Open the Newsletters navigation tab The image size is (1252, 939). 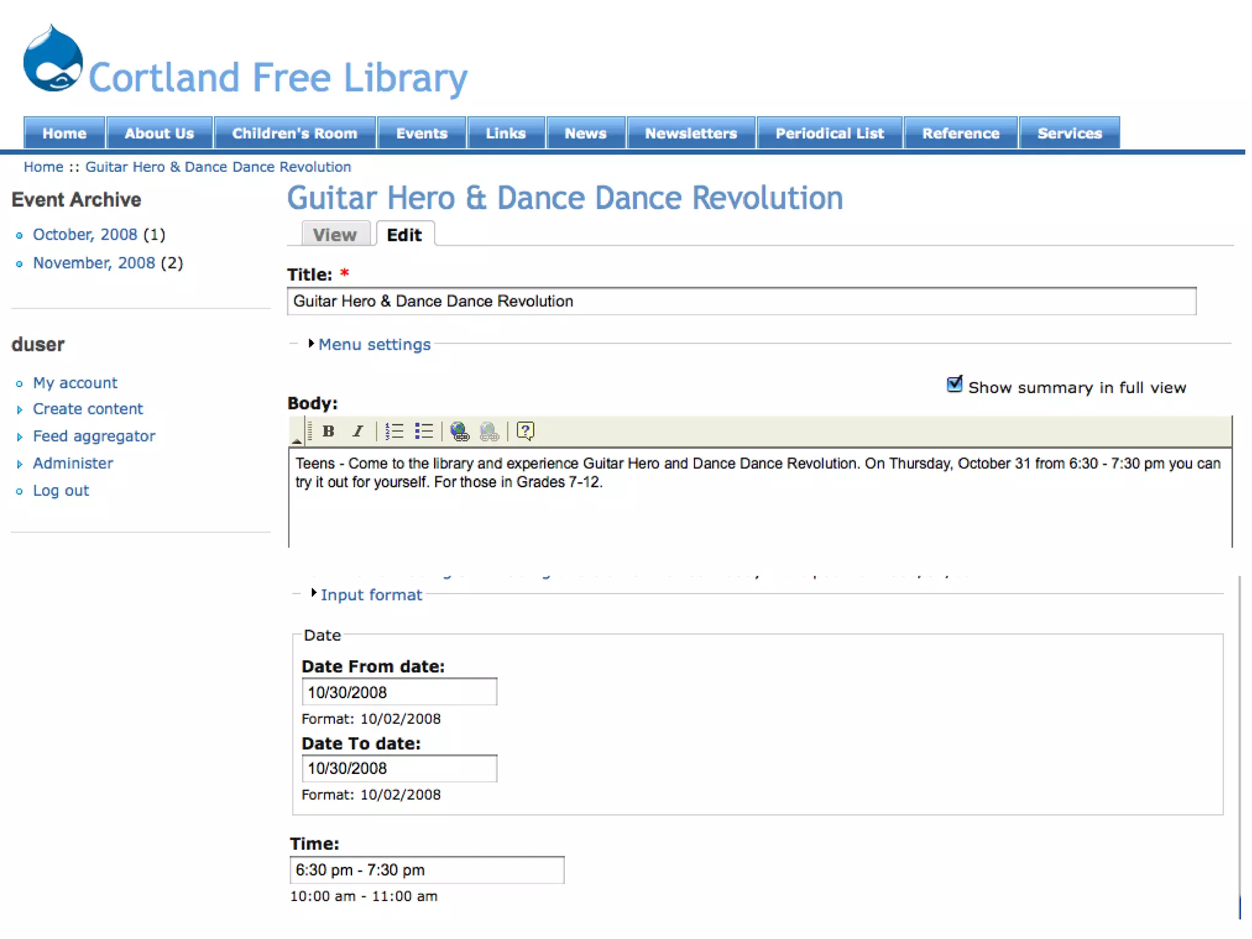[x=691, y=133]
